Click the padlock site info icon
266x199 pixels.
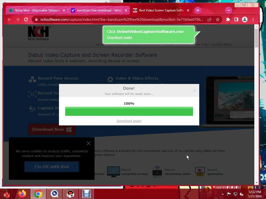(x=36, y=19)
